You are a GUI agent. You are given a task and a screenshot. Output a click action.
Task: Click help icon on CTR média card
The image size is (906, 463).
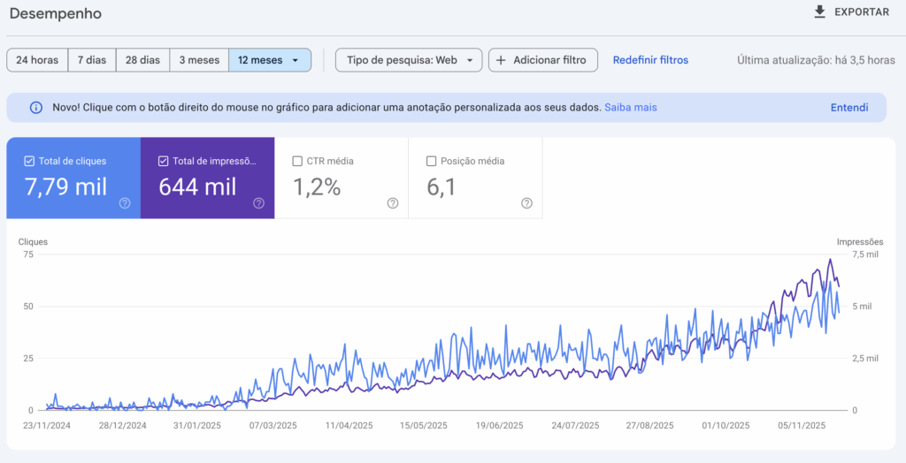point(393,203)
